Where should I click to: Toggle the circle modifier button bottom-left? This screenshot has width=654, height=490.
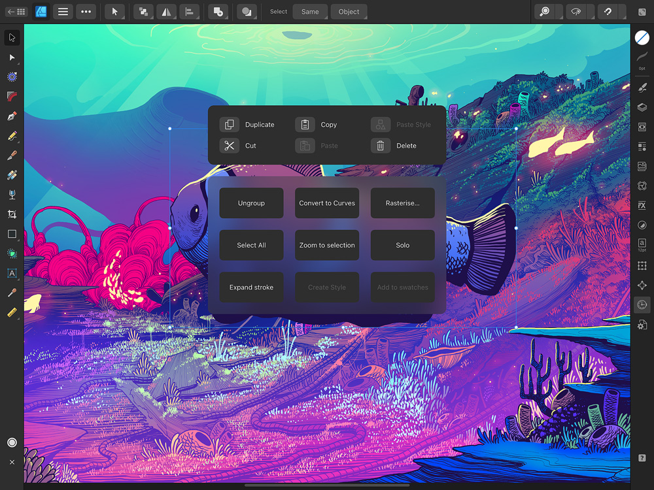12,442
